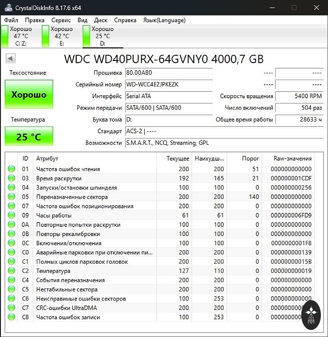
Task: Click the Прошивка value field 80.00A80
Action: (x=168, y=73)
